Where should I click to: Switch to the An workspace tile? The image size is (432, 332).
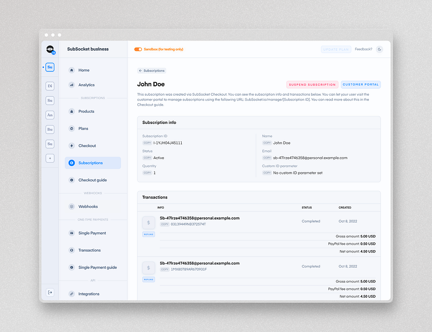(x=50, y=115)
